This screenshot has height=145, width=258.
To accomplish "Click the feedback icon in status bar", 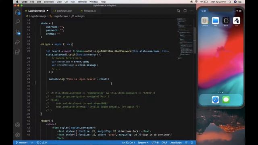I will point(186,143).
